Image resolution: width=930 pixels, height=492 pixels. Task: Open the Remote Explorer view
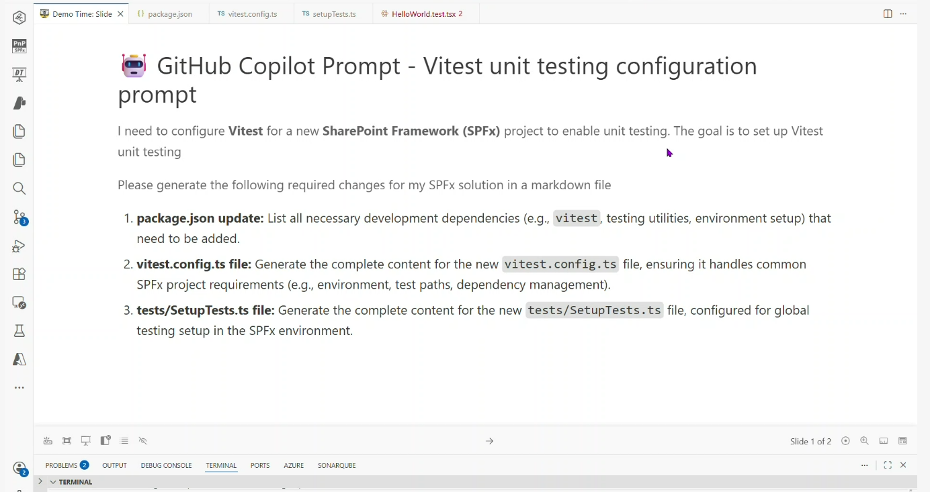(19, 303)
